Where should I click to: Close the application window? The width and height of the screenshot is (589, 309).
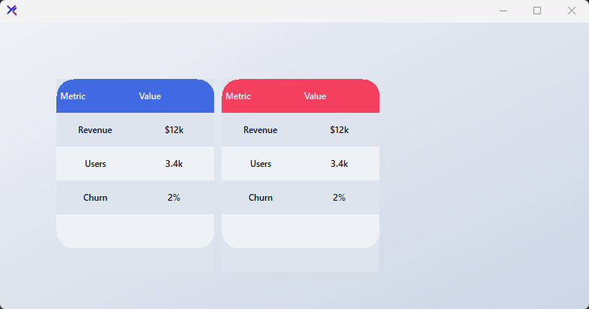(571, 11)
